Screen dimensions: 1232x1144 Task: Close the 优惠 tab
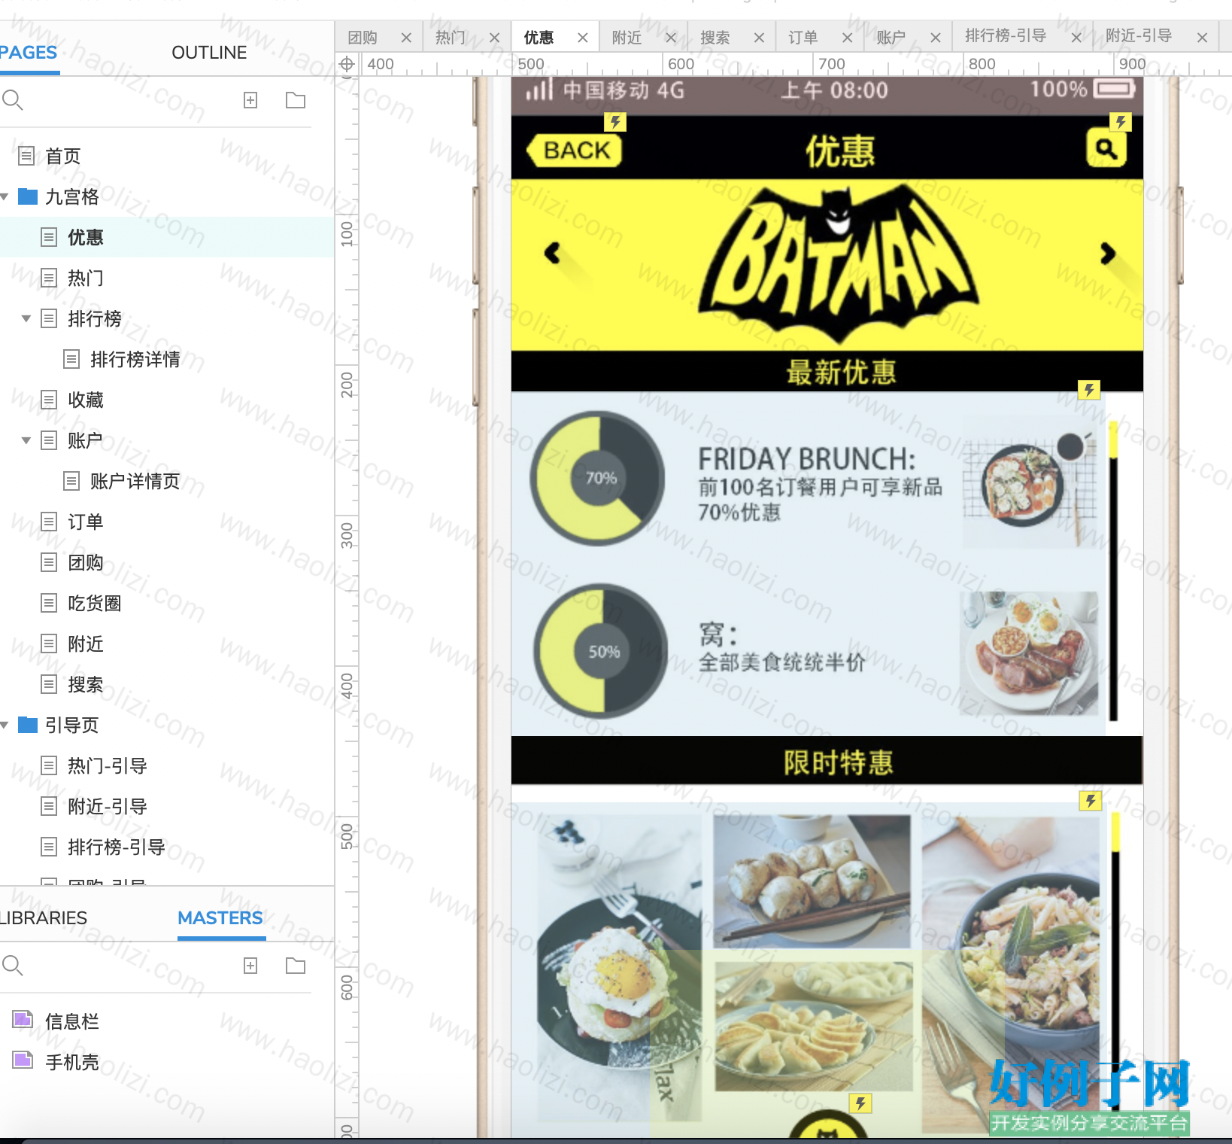click(x=582, y=38)
